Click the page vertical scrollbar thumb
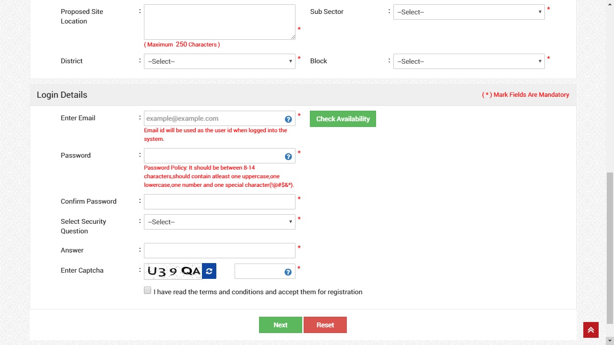Viewport: 614px width, 345px height. click(x=610, y=249)
